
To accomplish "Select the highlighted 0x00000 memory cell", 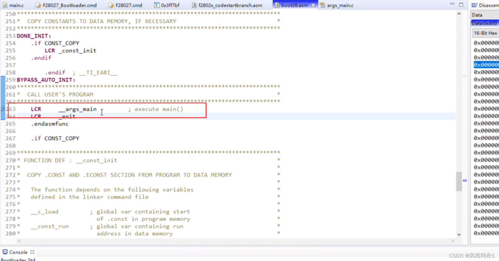I will (x=486, y=65).
